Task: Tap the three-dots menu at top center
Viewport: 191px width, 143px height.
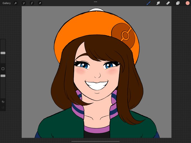Action: [95, 2]
